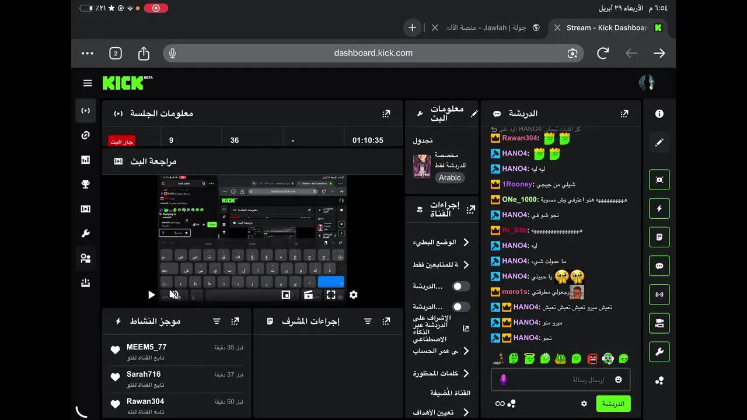747x420 pixels.
Task: Enable picture-in-picture on preview
Action: coord(286,295)
